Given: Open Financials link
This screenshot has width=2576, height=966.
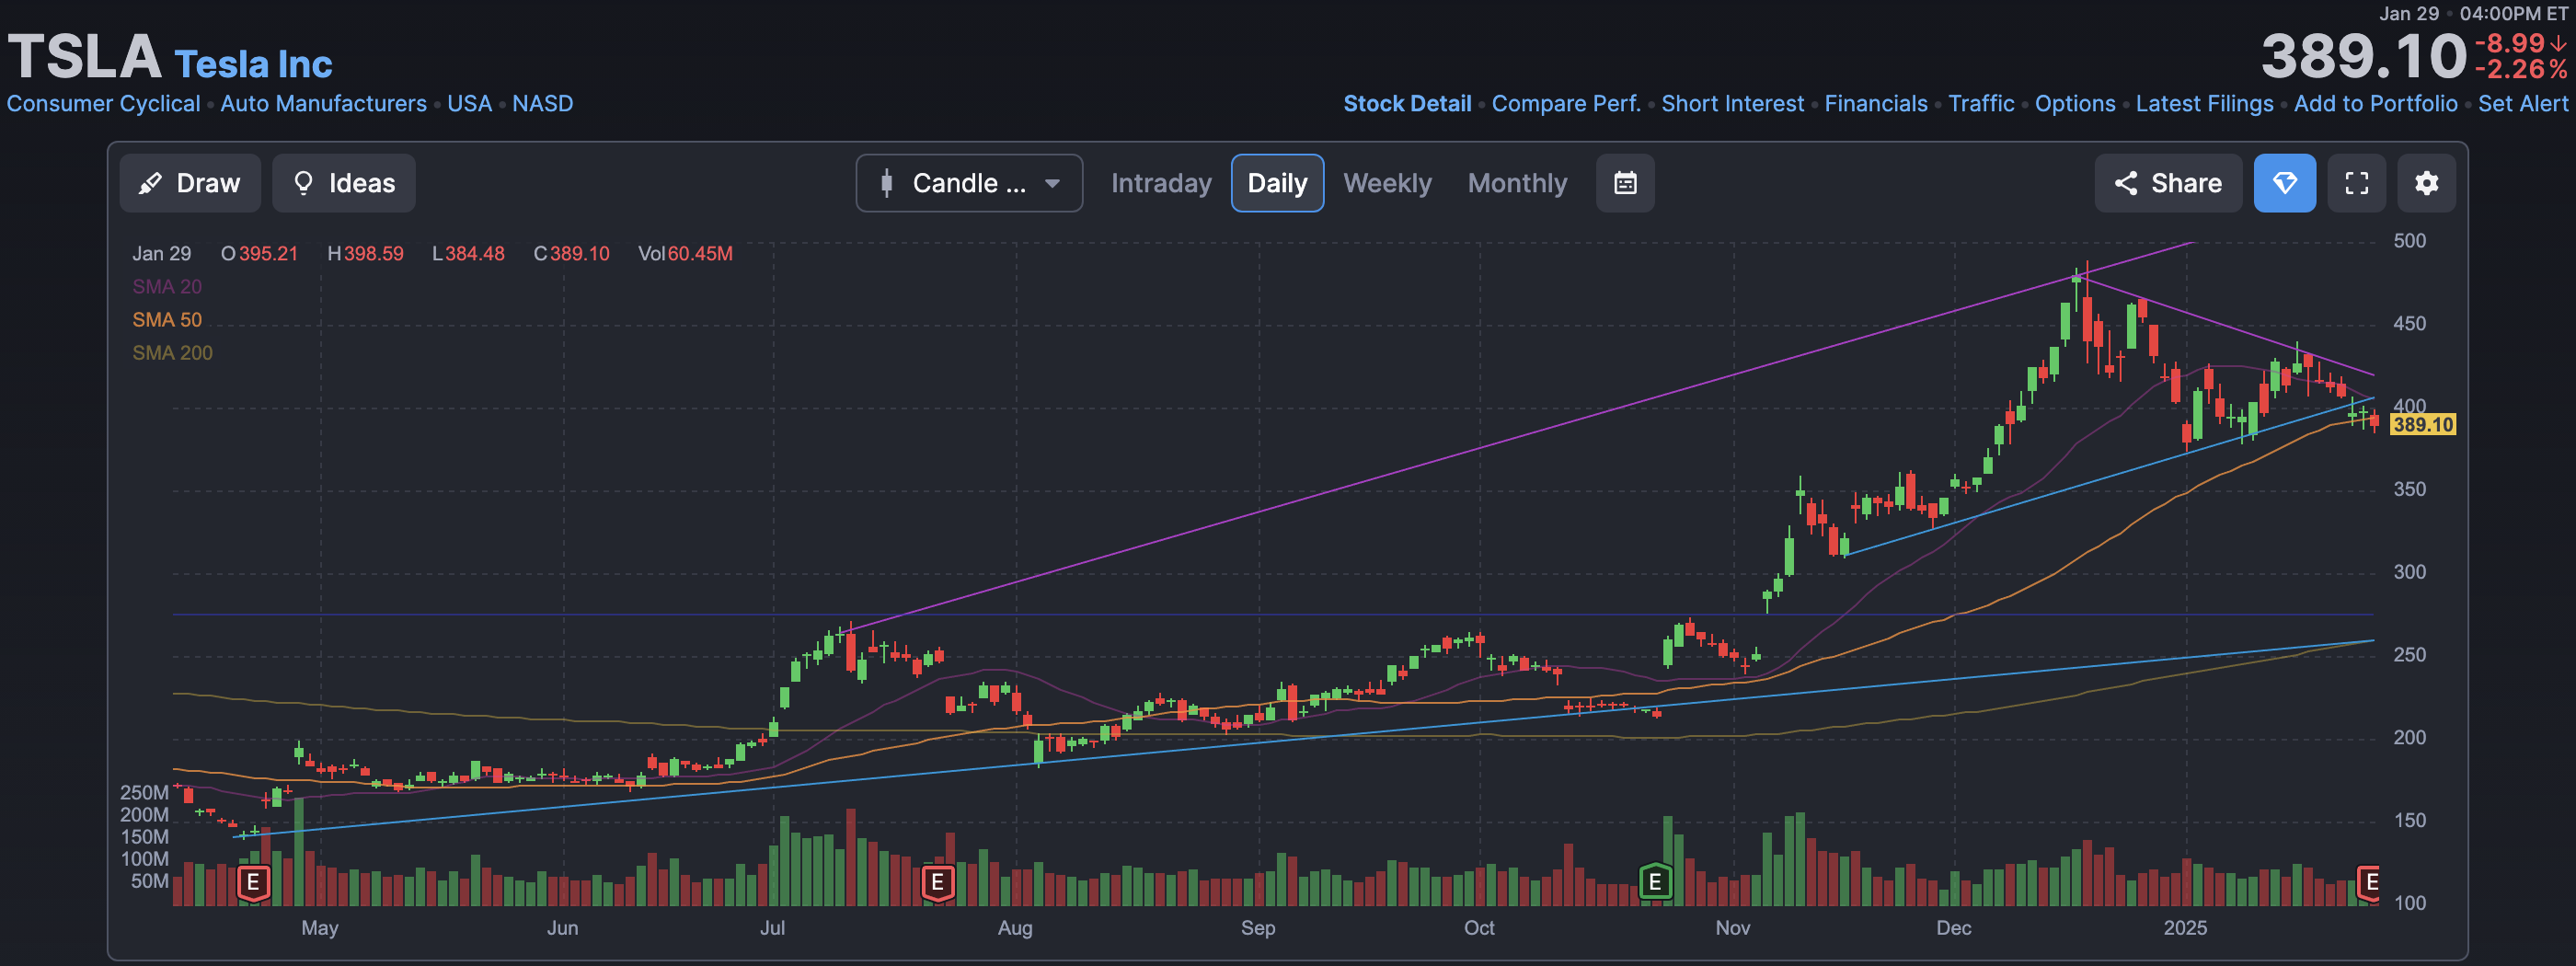Looking at the screenshot, I should [x=1875, y=103].
